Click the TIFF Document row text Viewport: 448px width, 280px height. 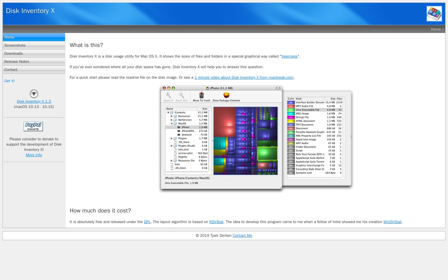(x=305, y=125)
